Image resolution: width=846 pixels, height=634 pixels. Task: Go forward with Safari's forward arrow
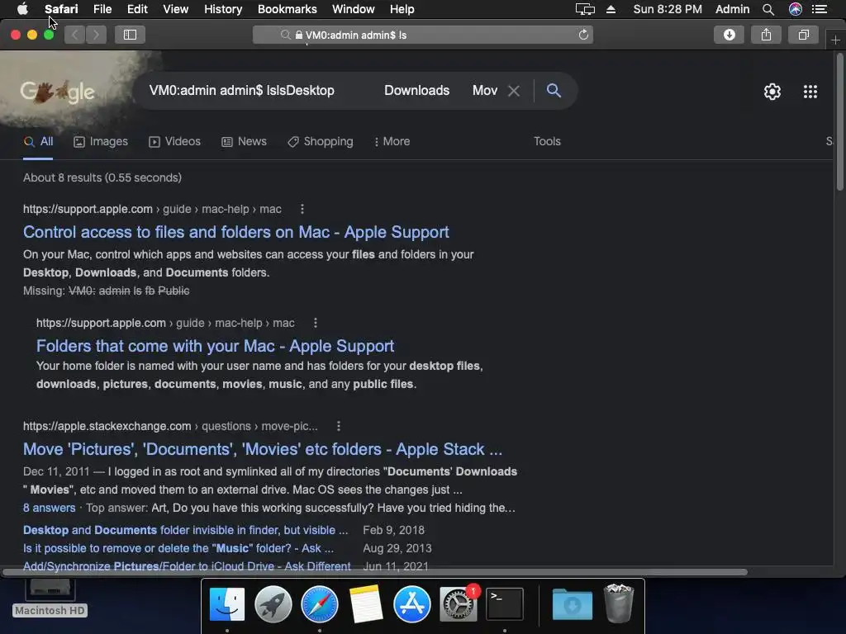tap(96, 35)
